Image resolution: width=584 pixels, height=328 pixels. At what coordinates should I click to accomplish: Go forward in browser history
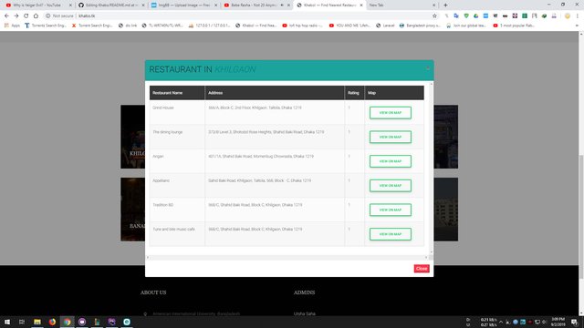(x=16, y=16)
